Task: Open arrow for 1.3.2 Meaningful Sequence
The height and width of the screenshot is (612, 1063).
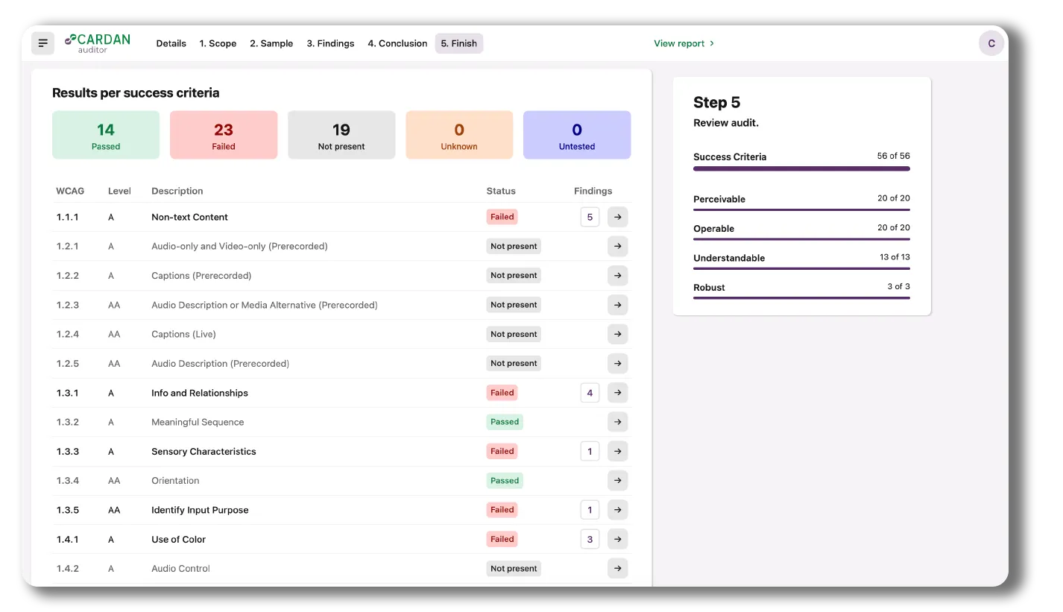Action: (617, 422)
